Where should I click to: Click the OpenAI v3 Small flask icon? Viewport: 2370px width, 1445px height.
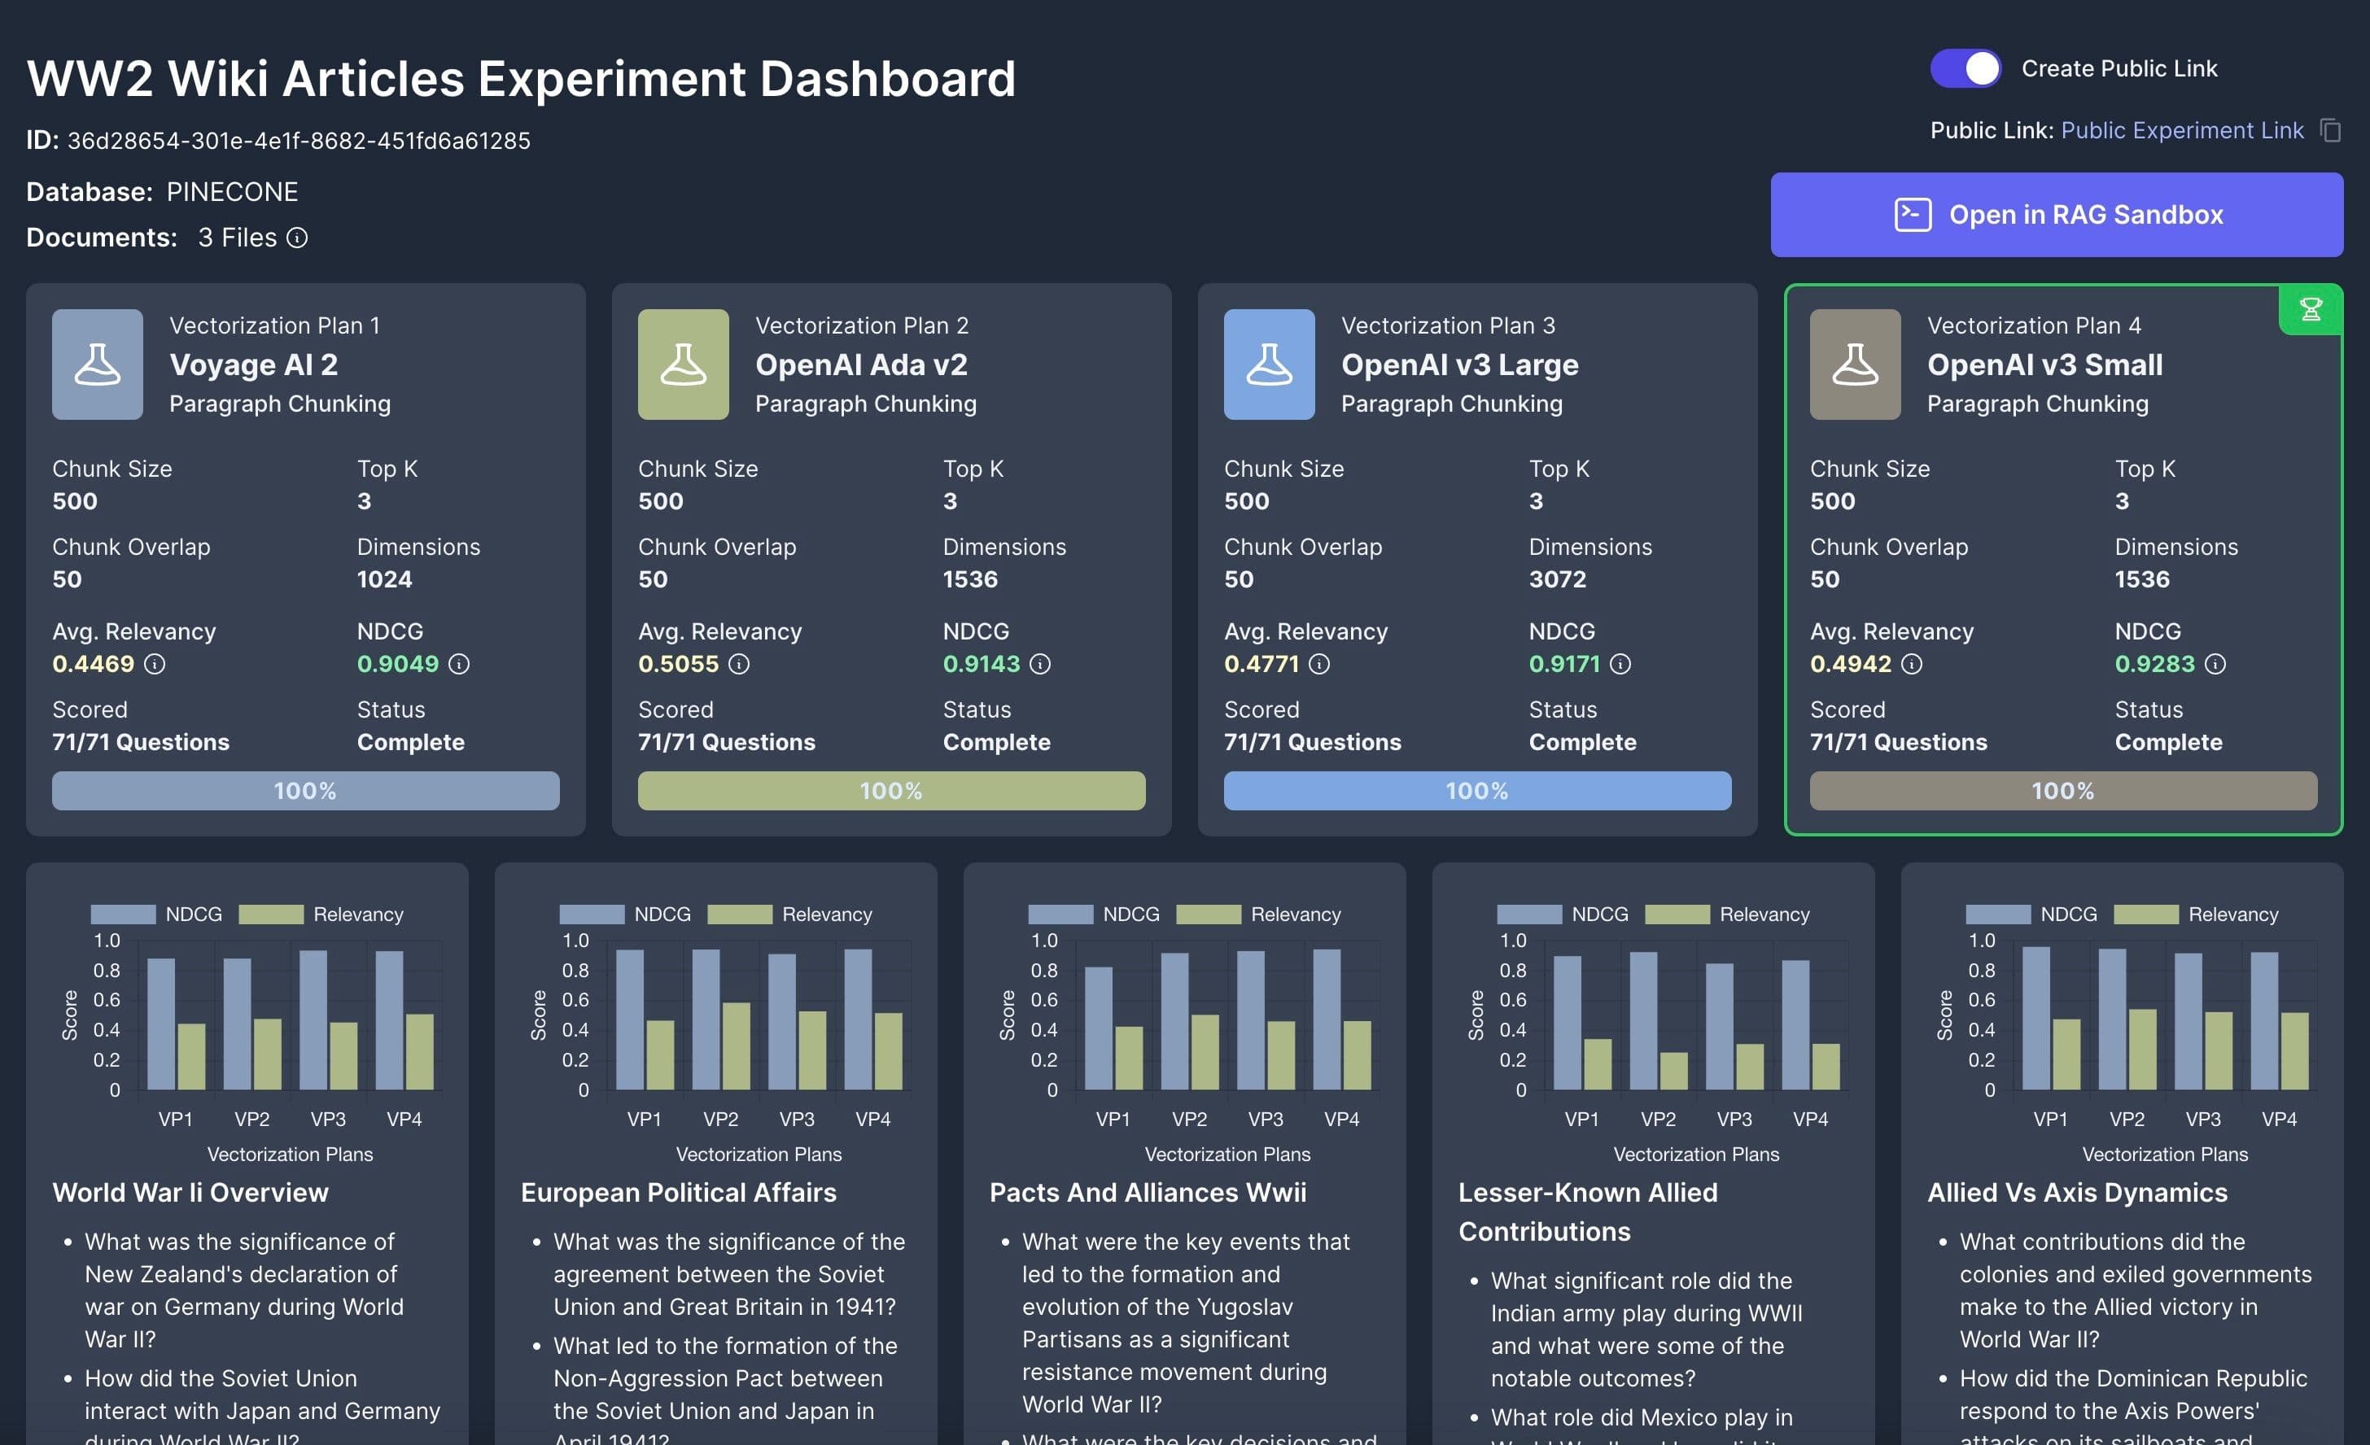(1855, 365)
